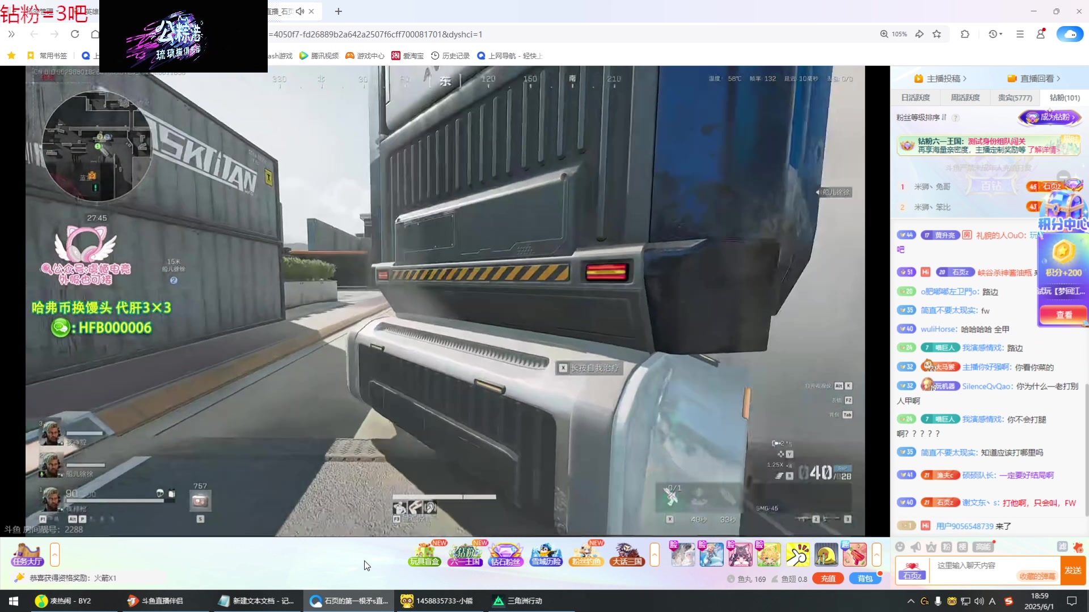Select the yellow stick-figure gift icon
The image size is (1089, 612).
[x=797, y=554]
